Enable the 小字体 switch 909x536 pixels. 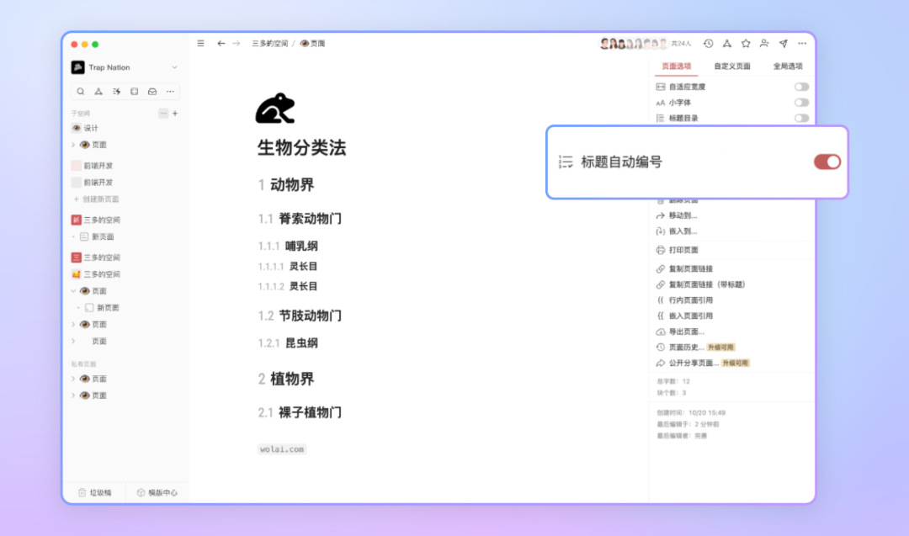802,103
